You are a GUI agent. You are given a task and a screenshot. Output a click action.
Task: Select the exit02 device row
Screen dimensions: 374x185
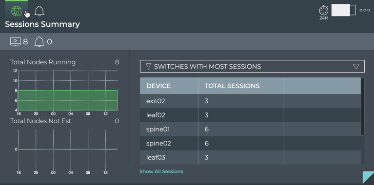click(250, 101)
